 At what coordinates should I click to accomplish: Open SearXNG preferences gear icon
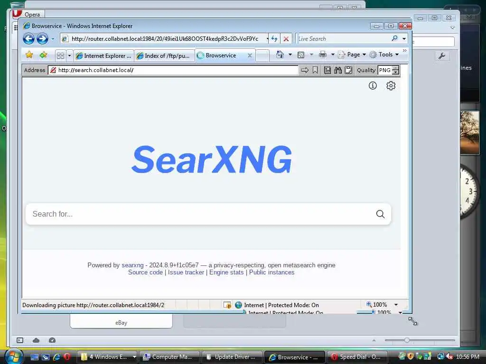tap(391, 85)
